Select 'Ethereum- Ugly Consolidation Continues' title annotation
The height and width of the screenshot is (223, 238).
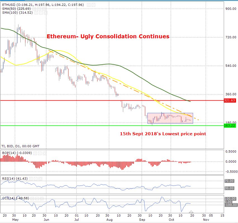tap(108, 36)
